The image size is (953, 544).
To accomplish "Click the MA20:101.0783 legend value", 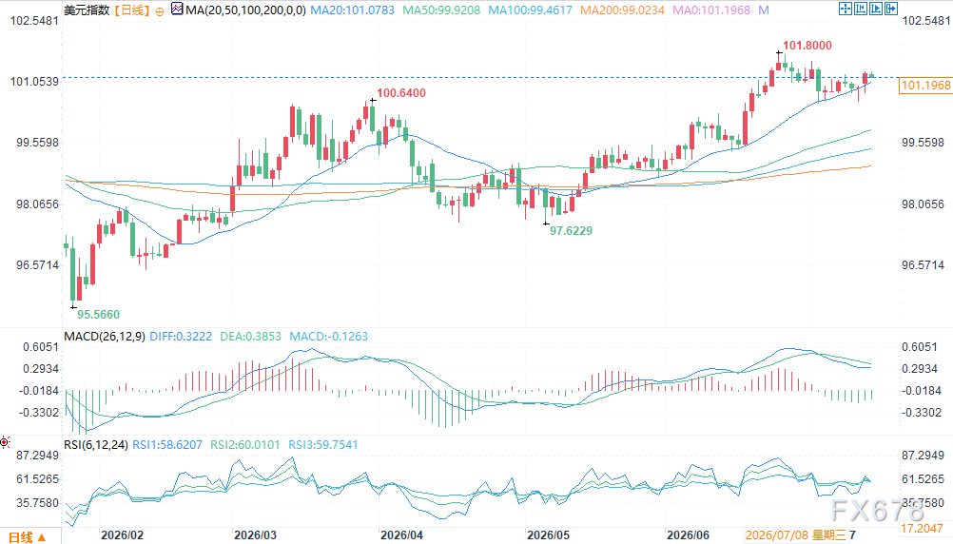I will pos(353,10).
